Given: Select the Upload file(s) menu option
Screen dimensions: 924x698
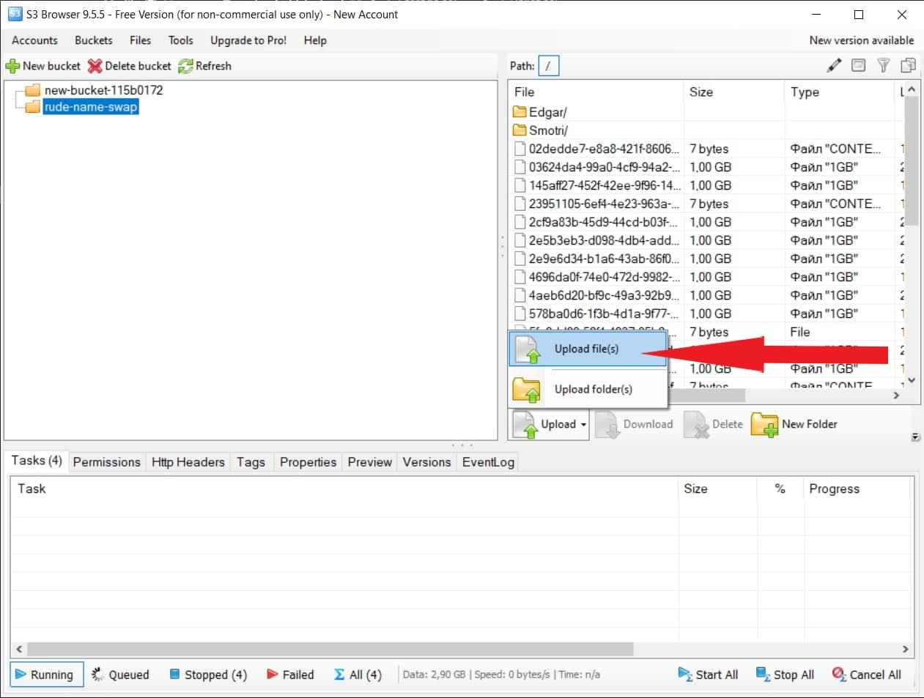Looking at the screenshot, I should coord(588,349).
